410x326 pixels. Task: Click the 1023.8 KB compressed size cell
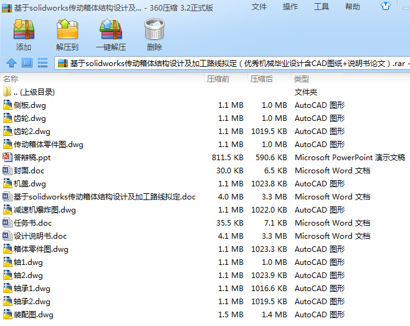pos(269,184)
